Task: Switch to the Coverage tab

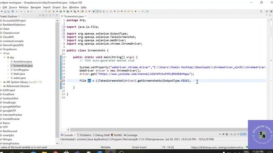Action: click(131, 135)
